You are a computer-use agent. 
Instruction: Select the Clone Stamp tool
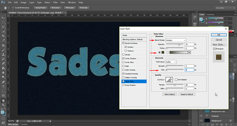click(x=3, y=54)
